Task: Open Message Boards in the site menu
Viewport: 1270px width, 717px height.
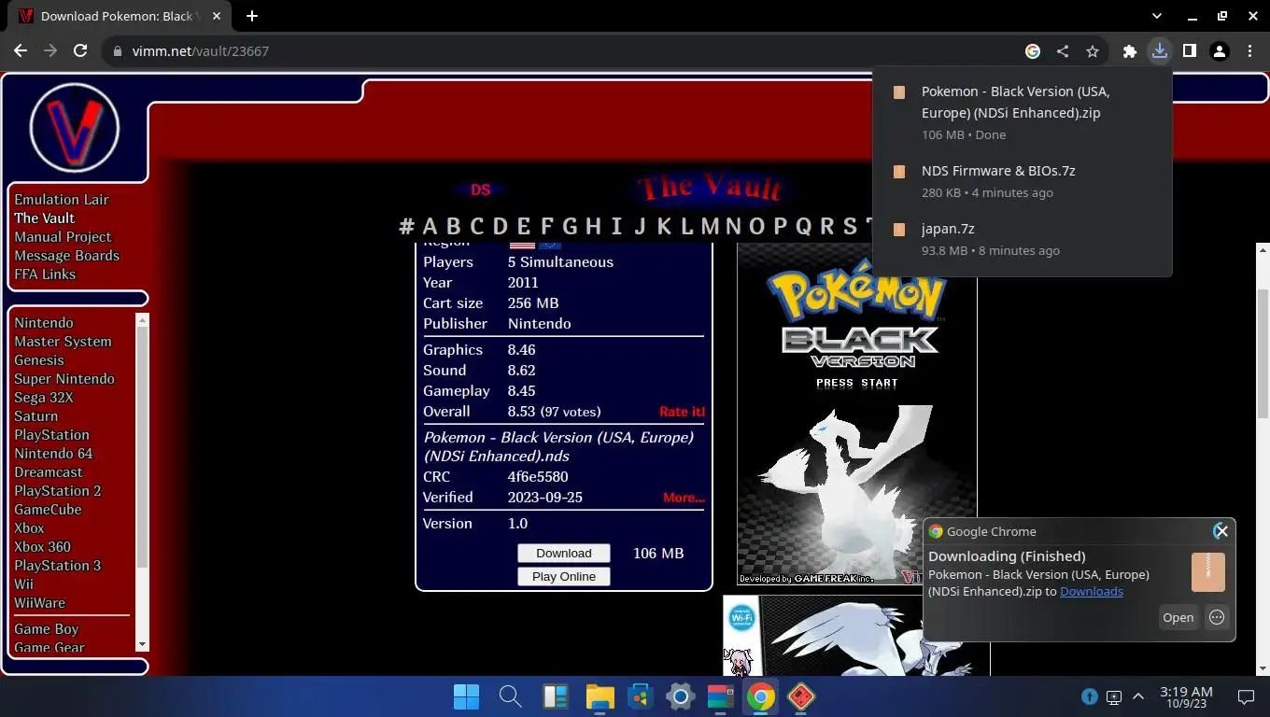Action: (66, 255)
